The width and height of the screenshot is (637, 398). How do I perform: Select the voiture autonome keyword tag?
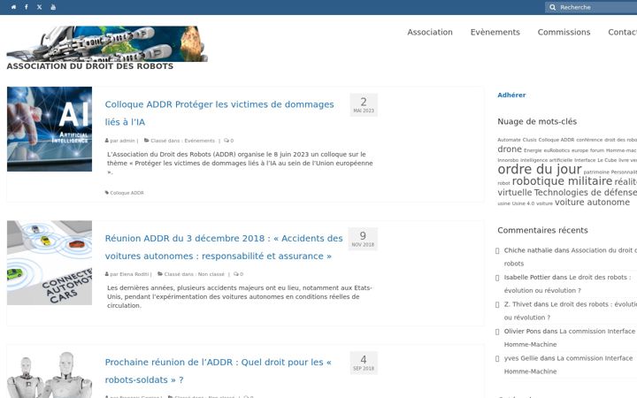592,203
